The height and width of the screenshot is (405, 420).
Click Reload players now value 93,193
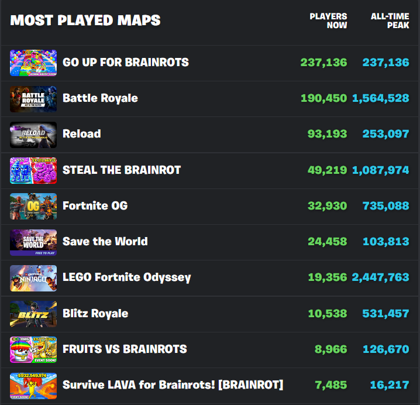[328, 134]
